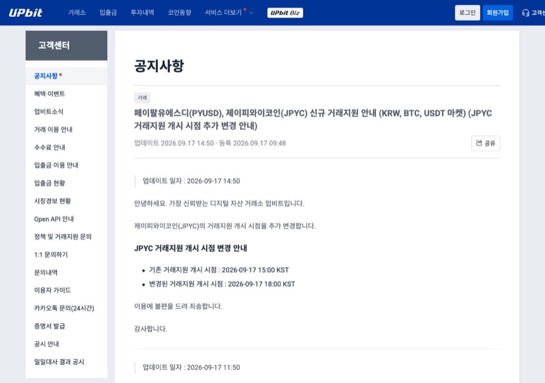Screen dimensions: 545x383
Task: Open the 입출금 top menu item
Action: point(108,13)
